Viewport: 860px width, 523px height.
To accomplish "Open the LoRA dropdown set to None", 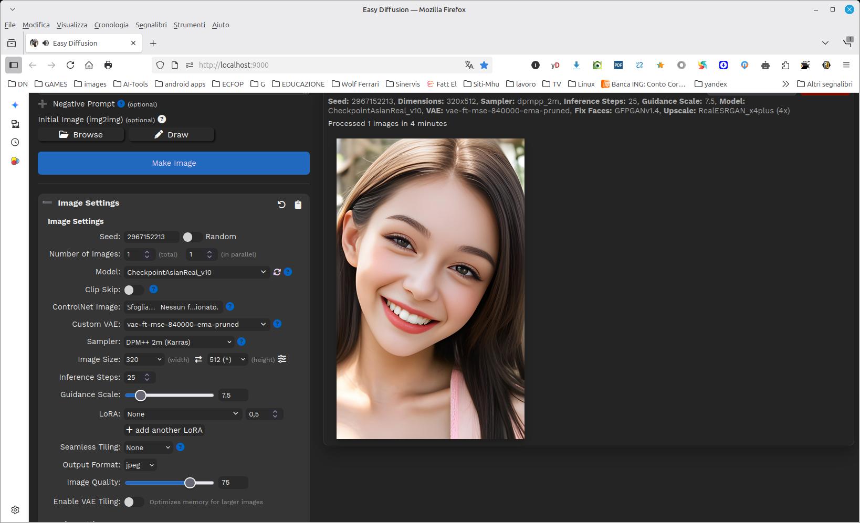I will click(x=183, y=414).
